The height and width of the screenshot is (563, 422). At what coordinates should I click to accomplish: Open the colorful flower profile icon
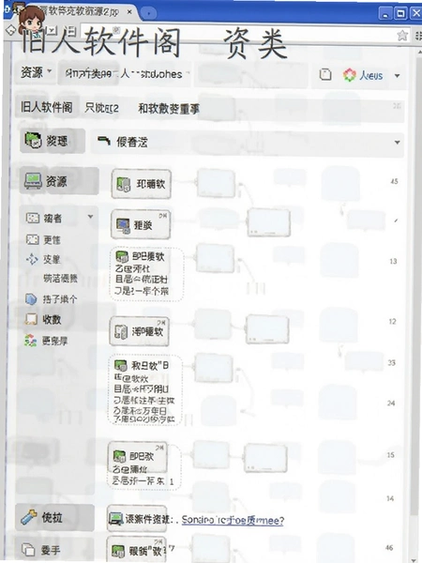(x=349, y=75)
